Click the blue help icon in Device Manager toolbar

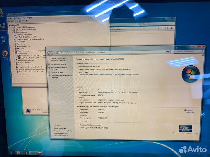click(x=20, y=21)
